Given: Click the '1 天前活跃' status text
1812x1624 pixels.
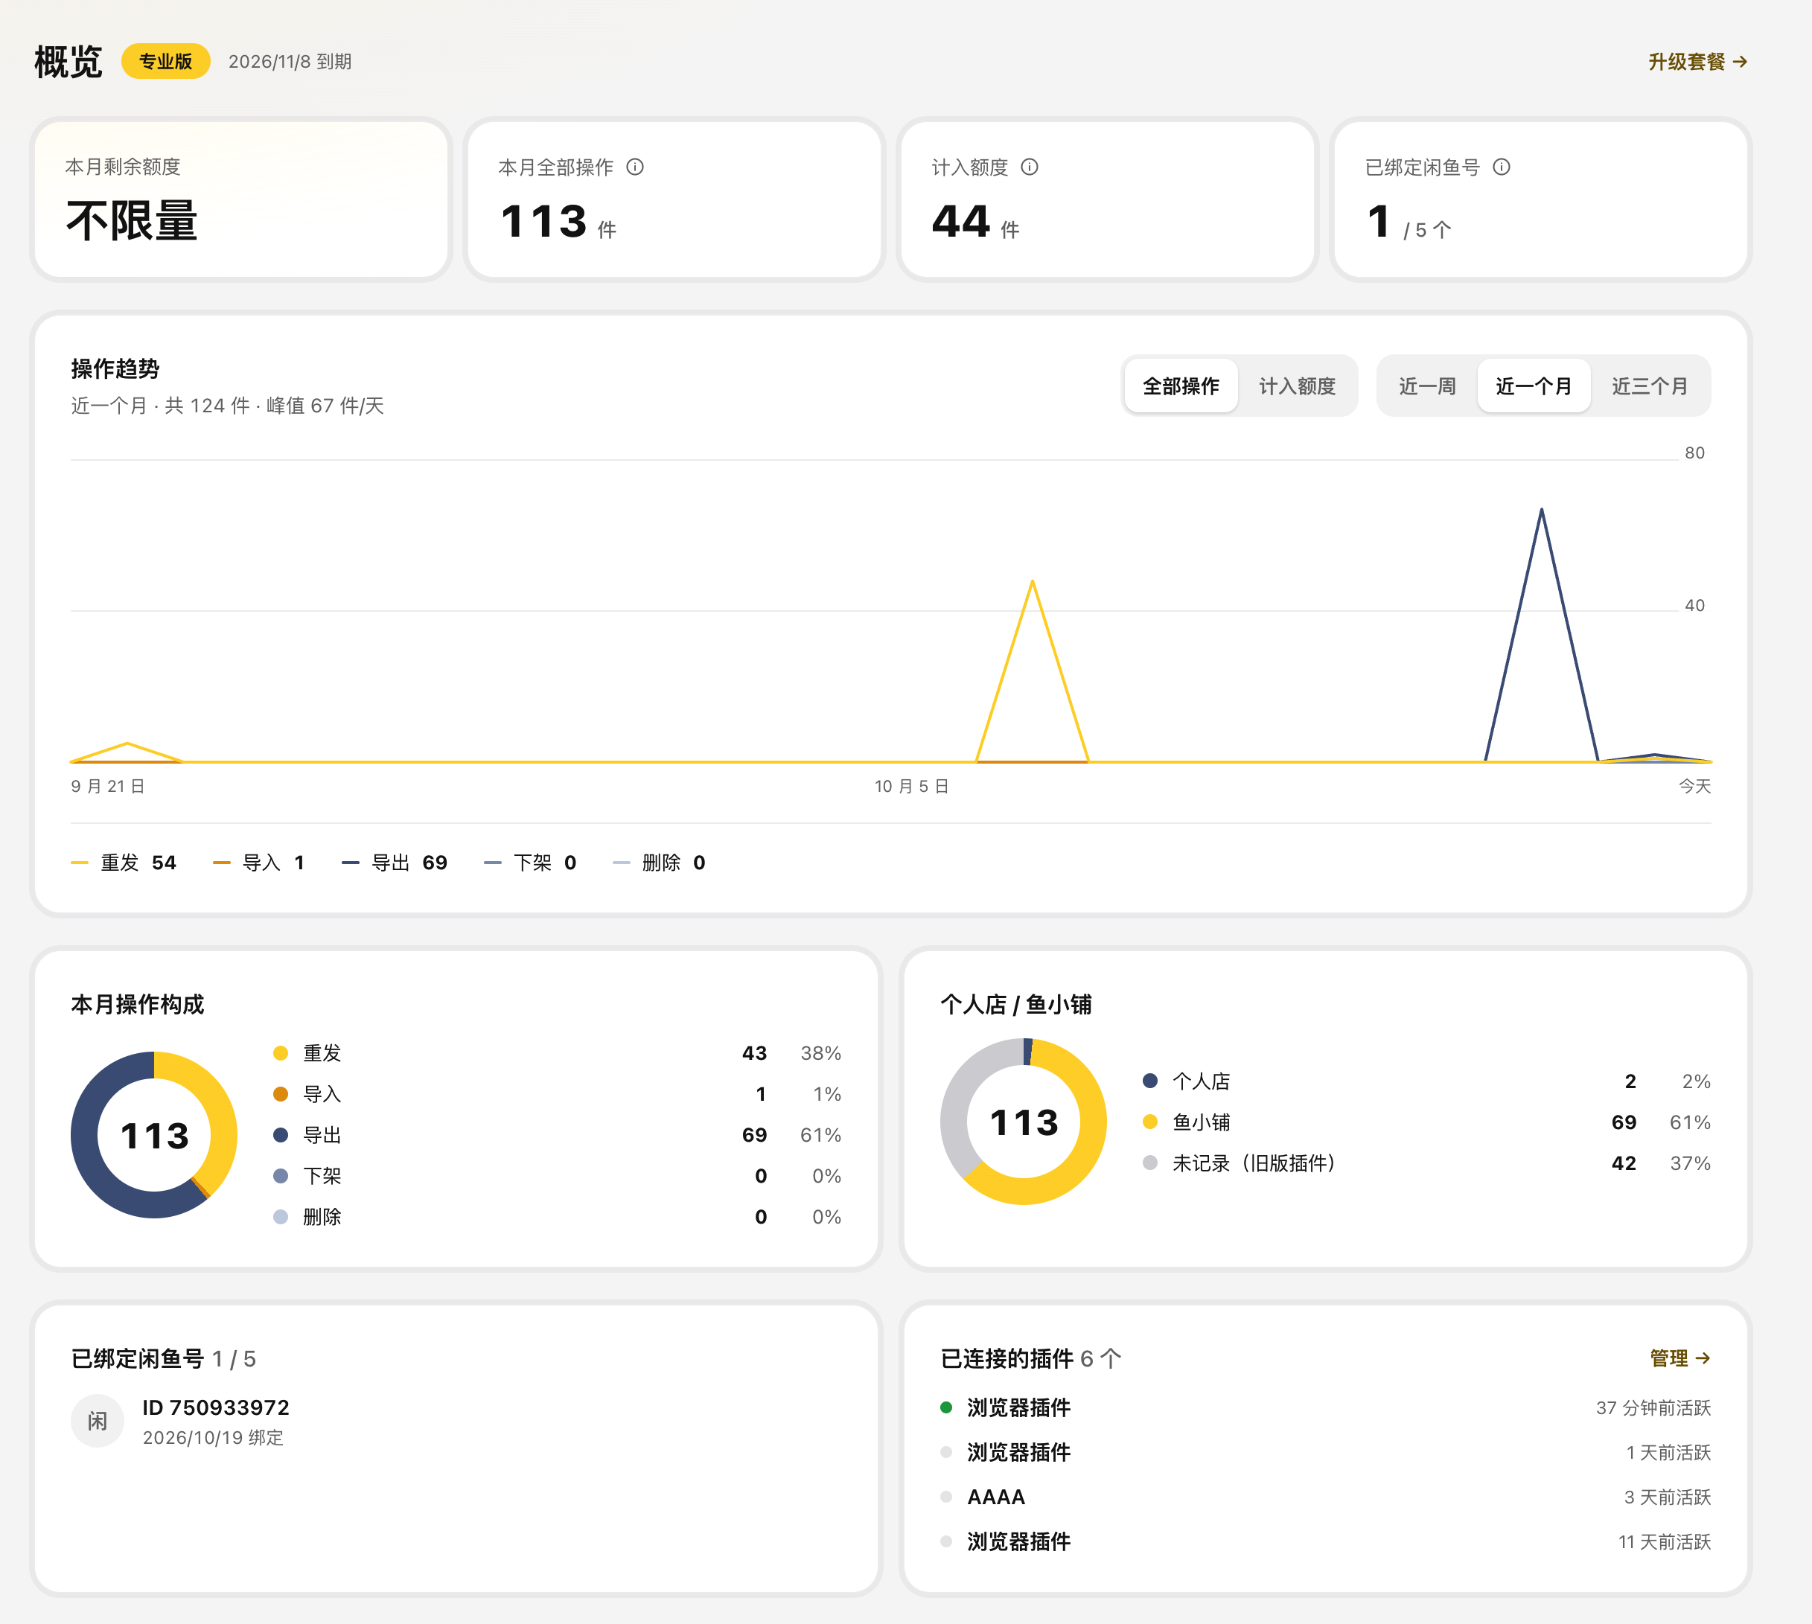Looking at the screenshot, I should [1668, 1452].
